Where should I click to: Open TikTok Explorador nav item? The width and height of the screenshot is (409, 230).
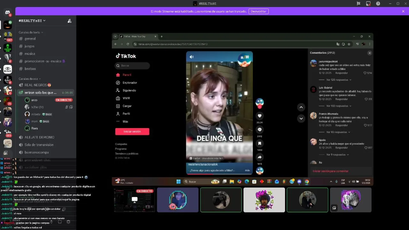(127, 83)
